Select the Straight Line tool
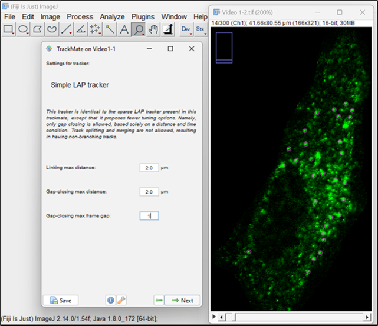The image size is (378, 326). (66, 29)
